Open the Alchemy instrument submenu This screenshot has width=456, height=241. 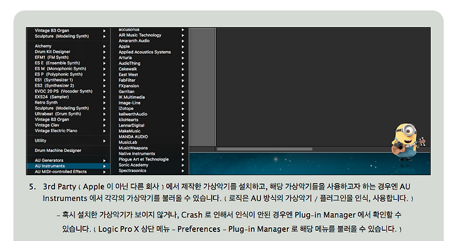[68, 46]
